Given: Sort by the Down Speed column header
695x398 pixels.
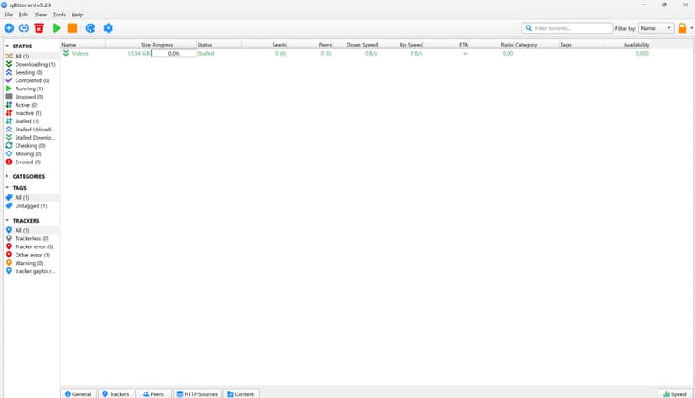Looking at the screenshot, I should (x=356, y=45).
